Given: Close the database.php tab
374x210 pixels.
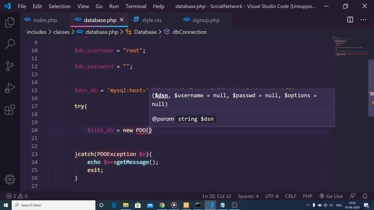Looking at the screenshot, I should (122, 20).
